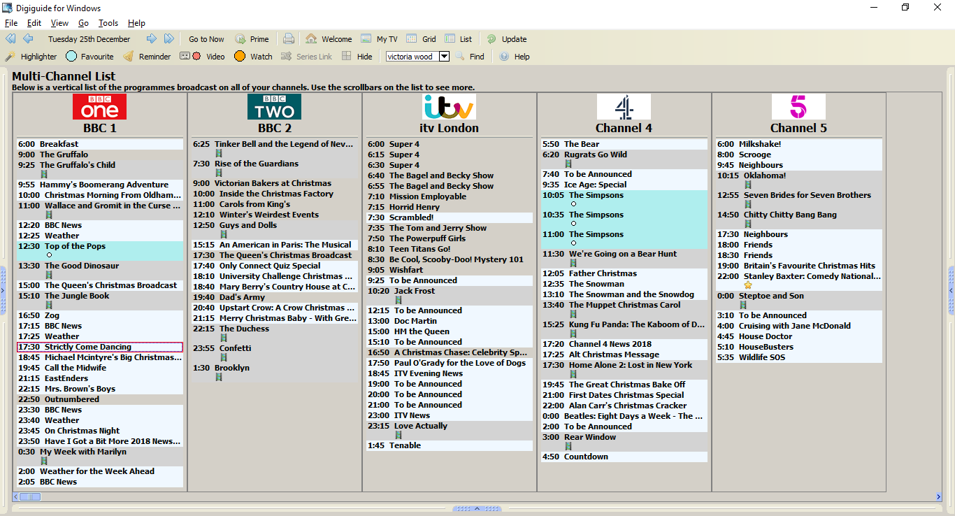Screen dimensions: 955x516
Task: Jump forward with double-right arrow icon
Action: pos(169,39)
